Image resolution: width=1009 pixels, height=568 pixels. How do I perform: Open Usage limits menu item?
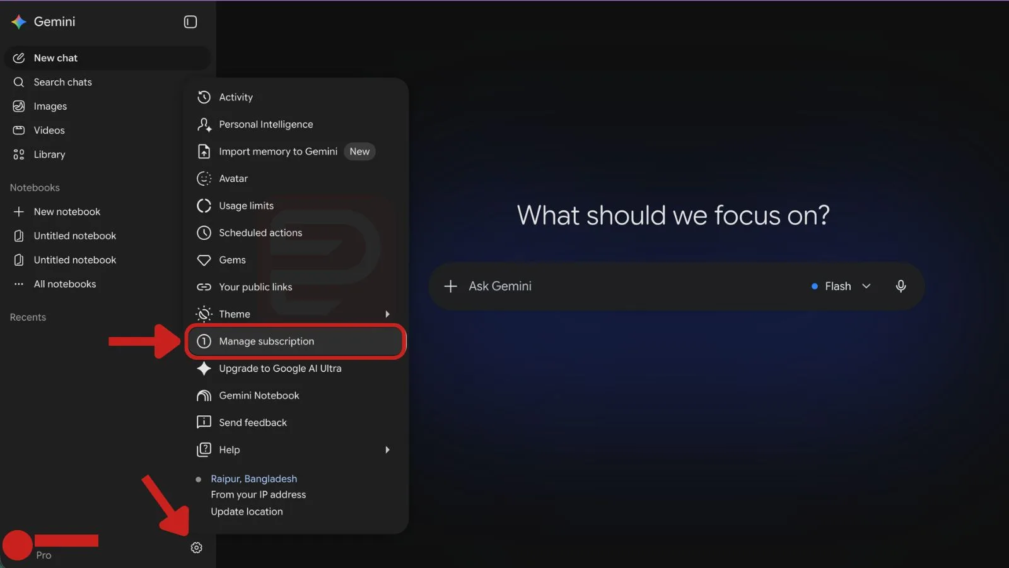296,205
